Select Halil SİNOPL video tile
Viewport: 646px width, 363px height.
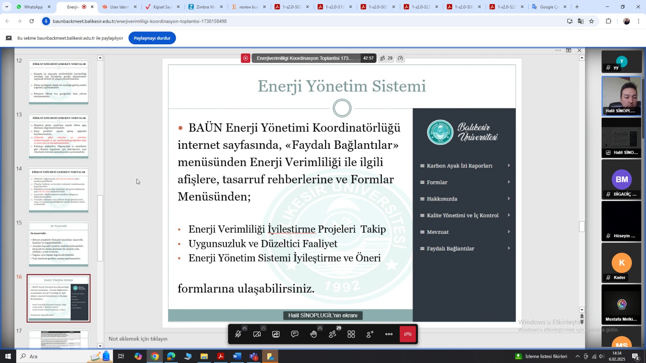point(621,96)
